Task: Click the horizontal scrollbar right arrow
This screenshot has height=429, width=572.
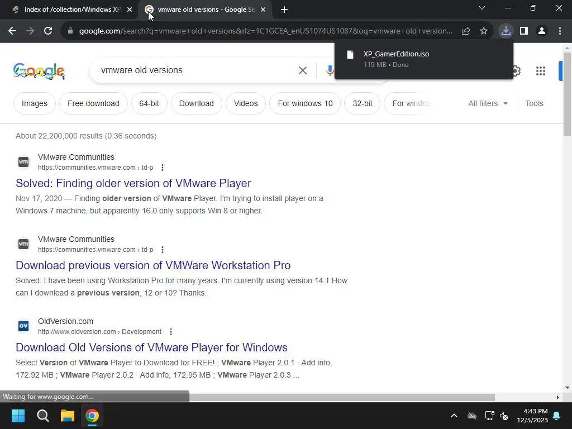Action: coord(557,397)
